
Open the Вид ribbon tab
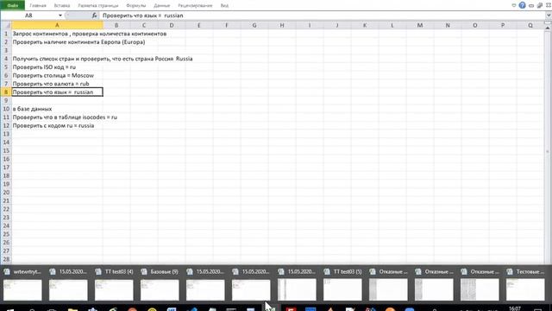tap(224, 6)
